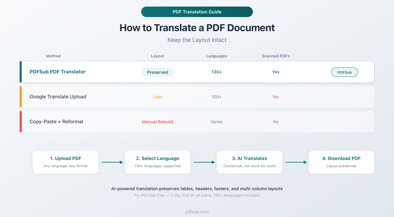Click the pdfsub.com footer link
Viewport: 394px width, 217px height.
click(197, 212)
